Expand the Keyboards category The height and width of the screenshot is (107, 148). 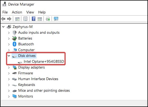tap(9, 85)
